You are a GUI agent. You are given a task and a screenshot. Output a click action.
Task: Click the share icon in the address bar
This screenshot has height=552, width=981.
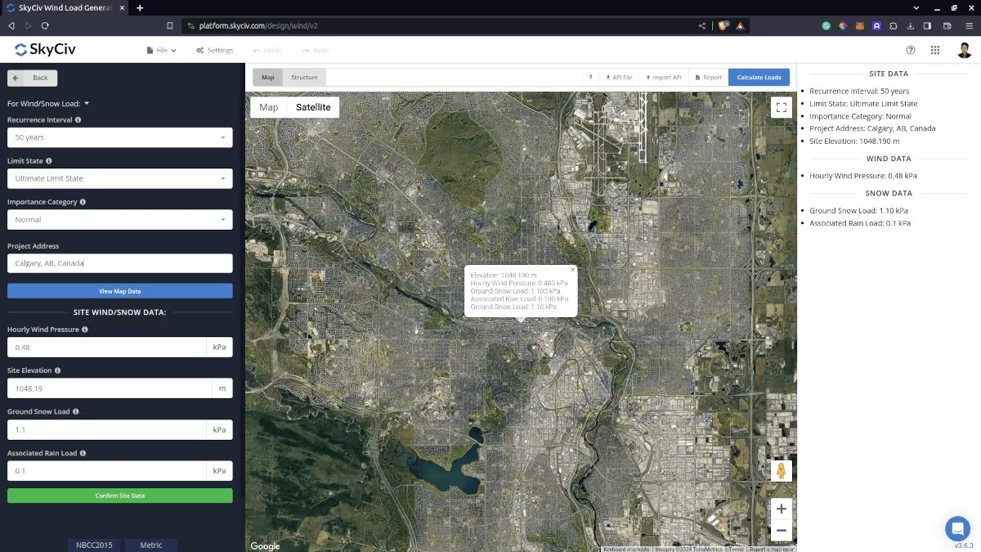(702, 25)
